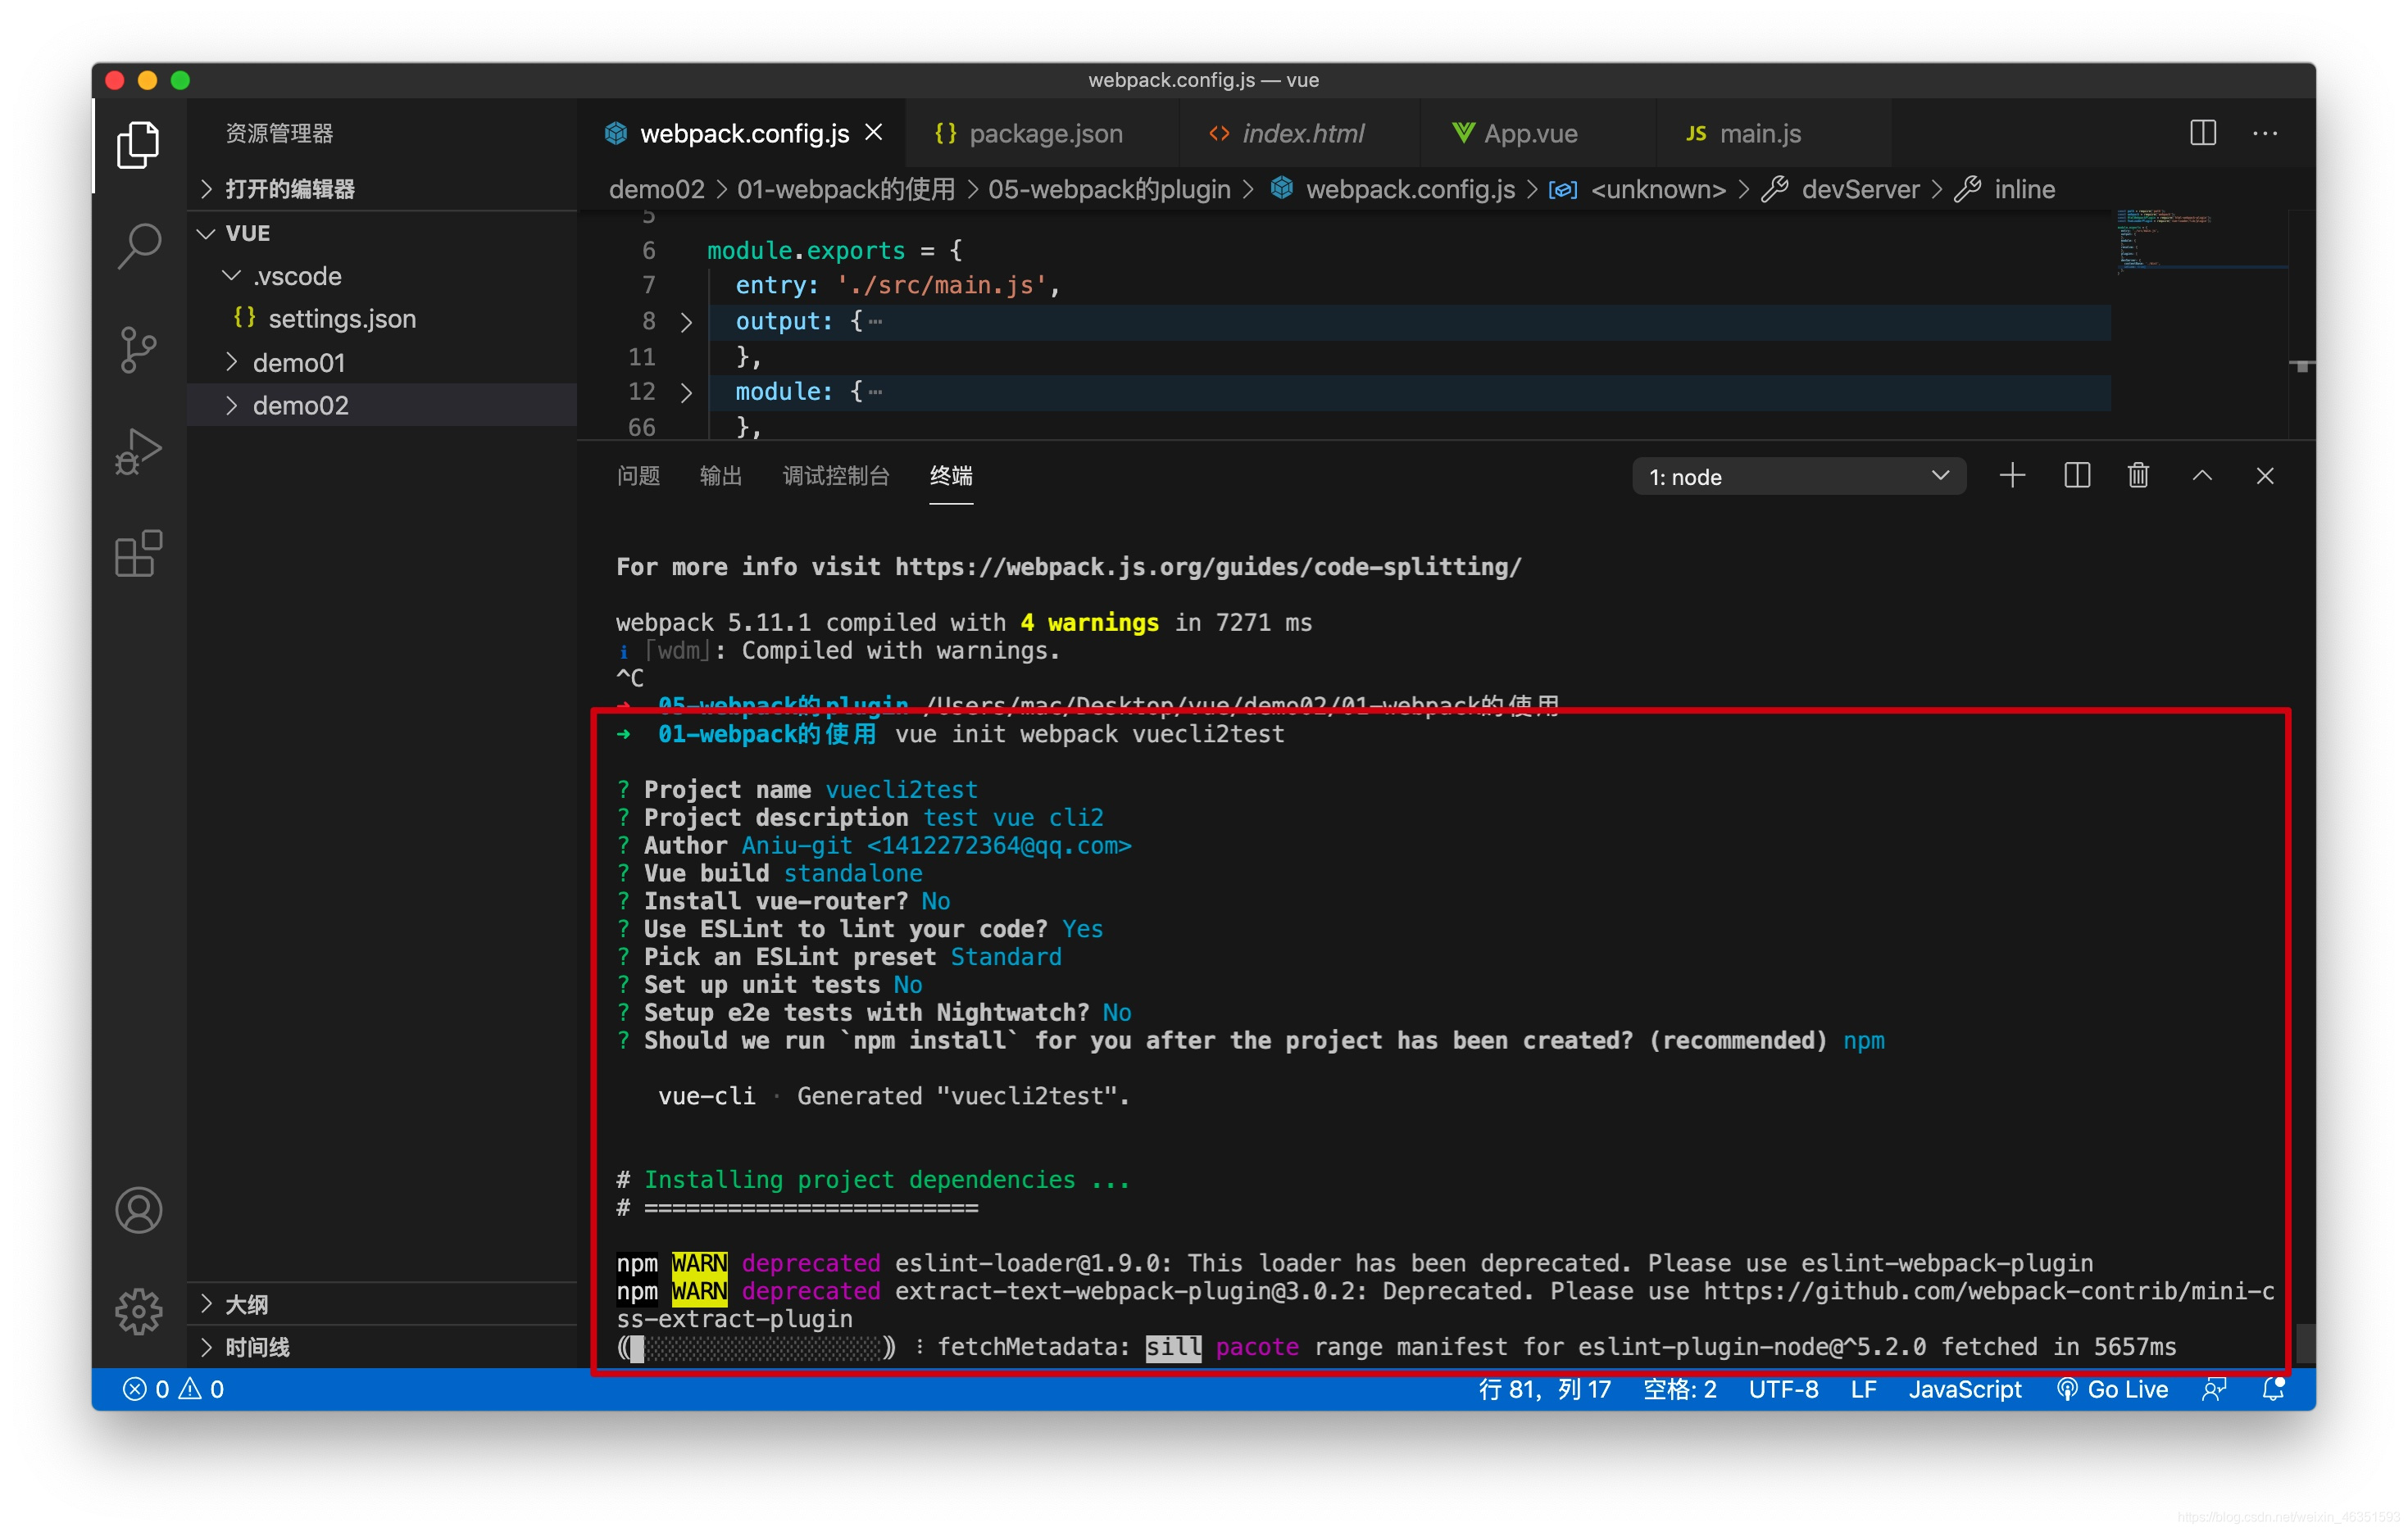The width and height of the screenshot is (2408, 1532).
Task: Click breadcrumb <unknown> symbol
Action: (1657, 189)
